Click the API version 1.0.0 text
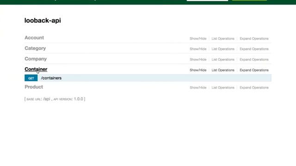296x166 pixels. click(x=78, y=99)
